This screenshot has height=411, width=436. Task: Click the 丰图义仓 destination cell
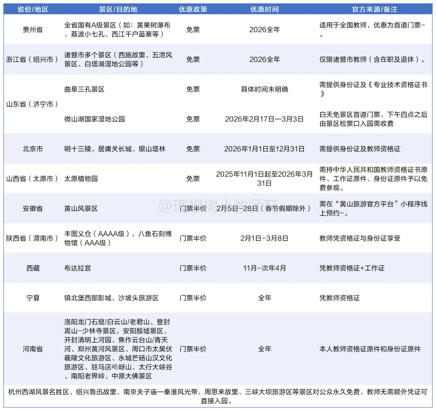click(118, 238)
